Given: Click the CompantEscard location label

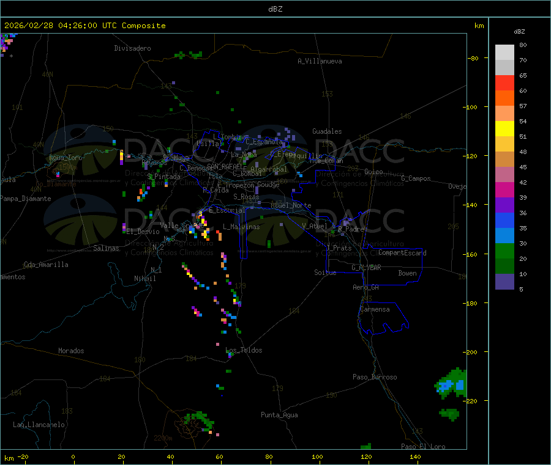Looking at the screenshot, I should pyautogui.click(x=402, y=253).
